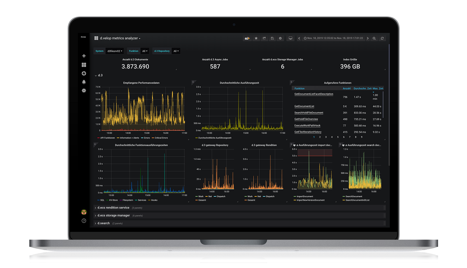Star this dashboard as a favorite
This screenshot has height=268, width=467.
pyautogui.click(x=256, y=38)
